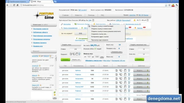Viewport: 184px width, 103px height.
Task: Open the 'Главная' site menu item
Action: tap(65, 15)
